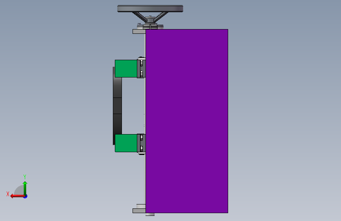
Task: Click the red "X" axis label
Action: [x=8, y=194]
